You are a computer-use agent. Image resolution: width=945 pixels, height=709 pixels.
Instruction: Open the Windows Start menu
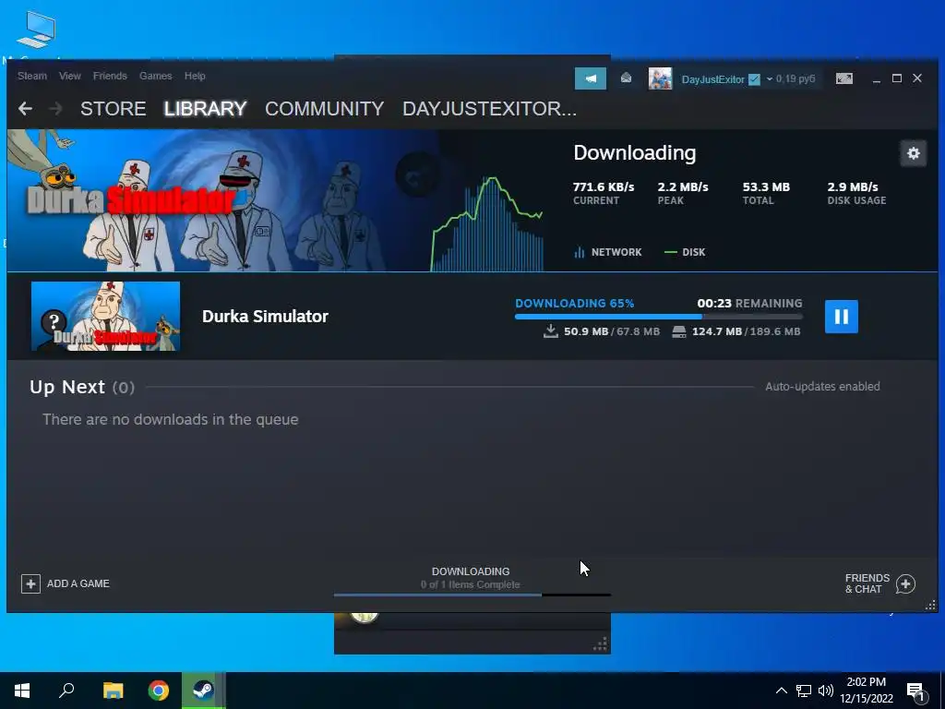(22, 691)
